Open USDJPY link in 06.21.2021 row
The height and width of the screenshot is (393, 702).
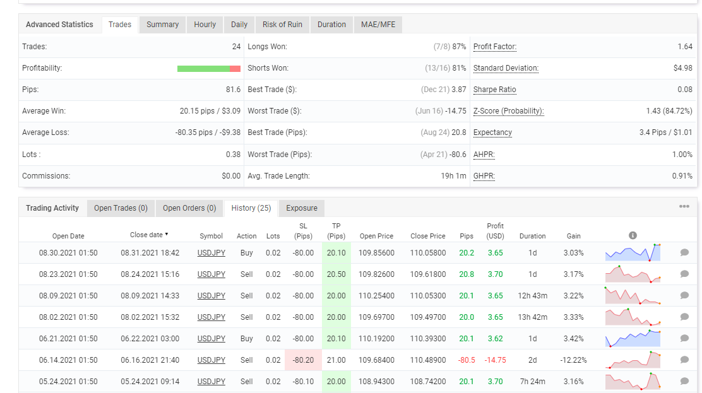point(211,339)
